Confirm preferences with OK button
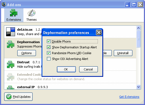Viewport: 145px width, 105px height. tap(66, 69)
